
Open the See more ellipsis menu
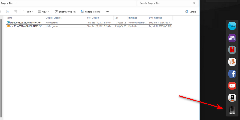[107, 12]
